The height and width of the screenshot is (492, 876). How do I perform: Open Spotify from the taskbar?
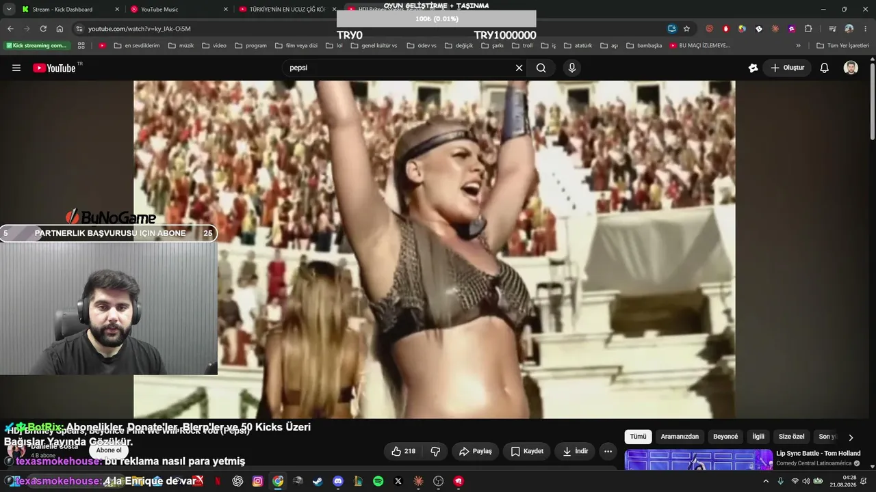point(378,481)
